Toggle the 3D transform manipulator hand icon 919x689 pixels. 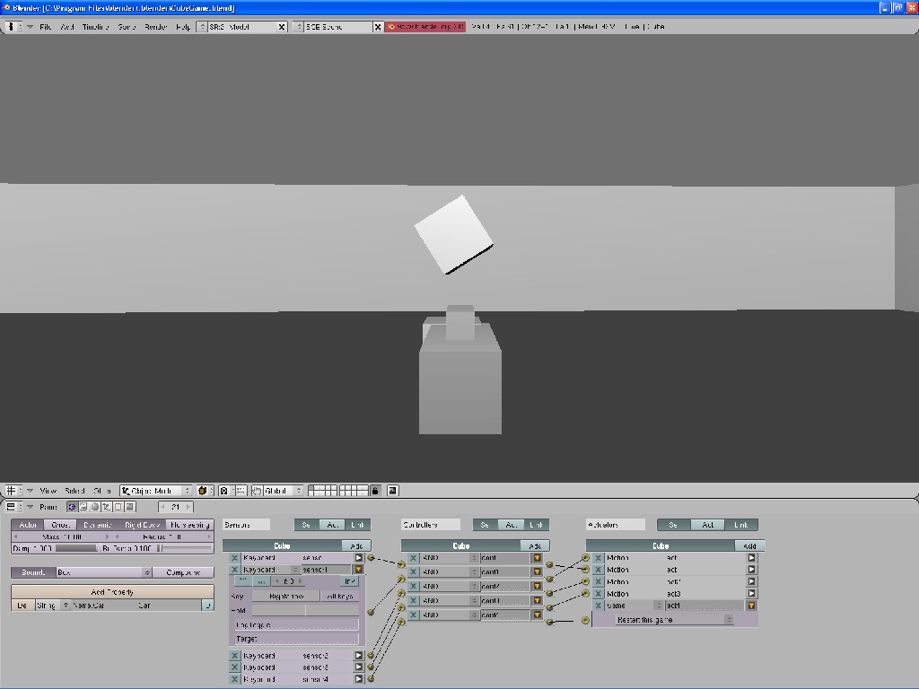(257, 491)
